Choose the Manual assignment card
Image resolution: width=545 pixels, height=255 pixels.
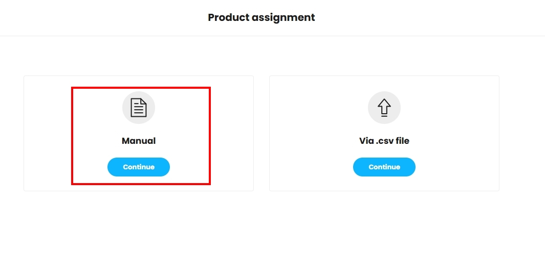139,134
